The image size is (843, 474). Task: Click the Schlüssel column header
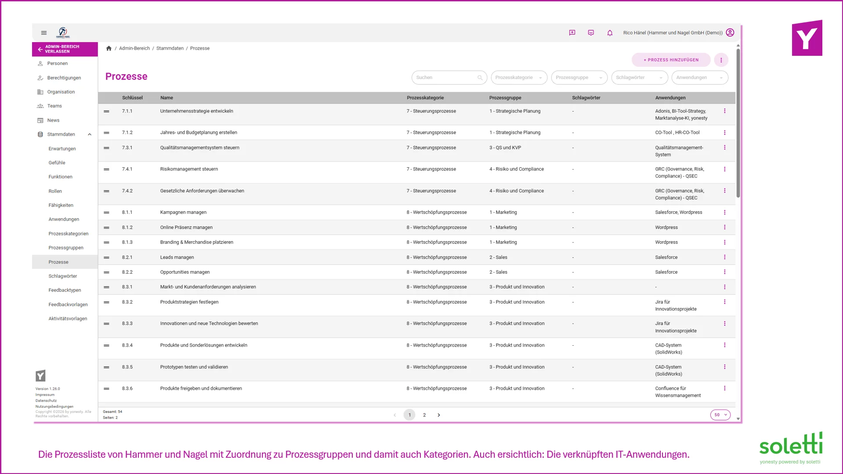[132, 98]
